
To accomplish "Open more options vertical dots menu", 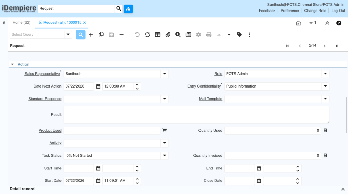I will point(249,35).
